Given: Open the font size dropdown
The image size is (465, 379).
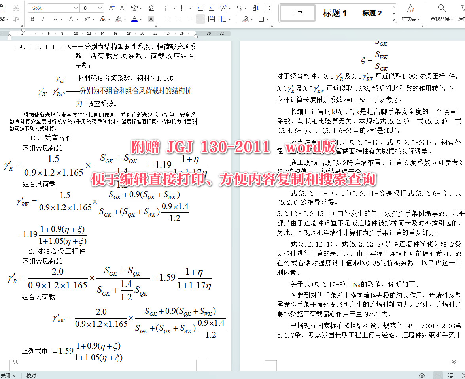Looking at the screenshot, I should [100, 7].
